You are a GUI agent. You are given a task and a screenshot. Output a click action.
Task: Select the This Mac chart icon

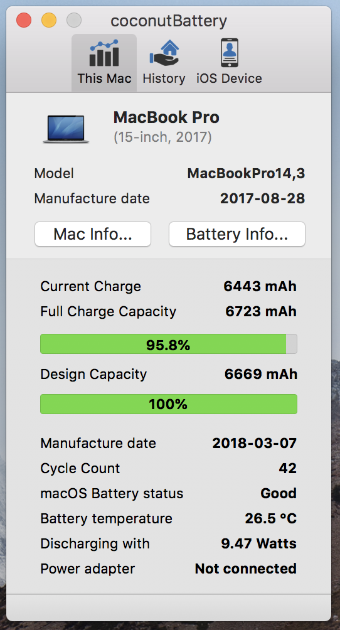point(104,53)
